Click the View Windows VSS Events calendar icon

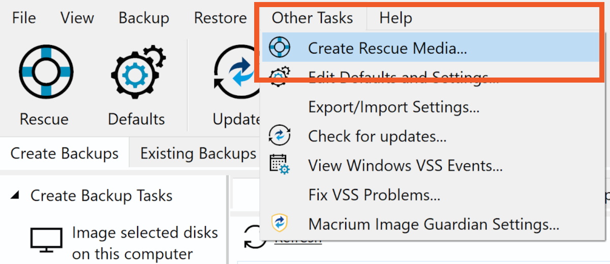point(279,165)
